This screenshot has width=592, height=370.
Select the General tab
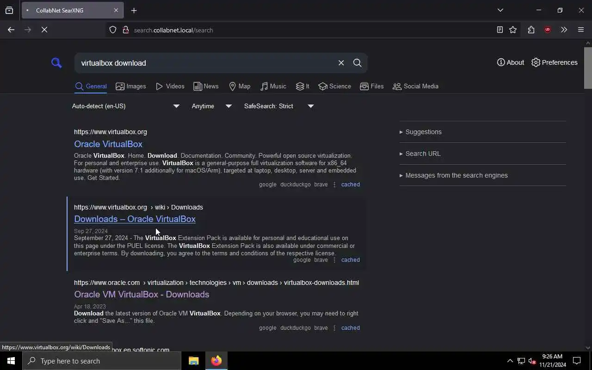91,86
